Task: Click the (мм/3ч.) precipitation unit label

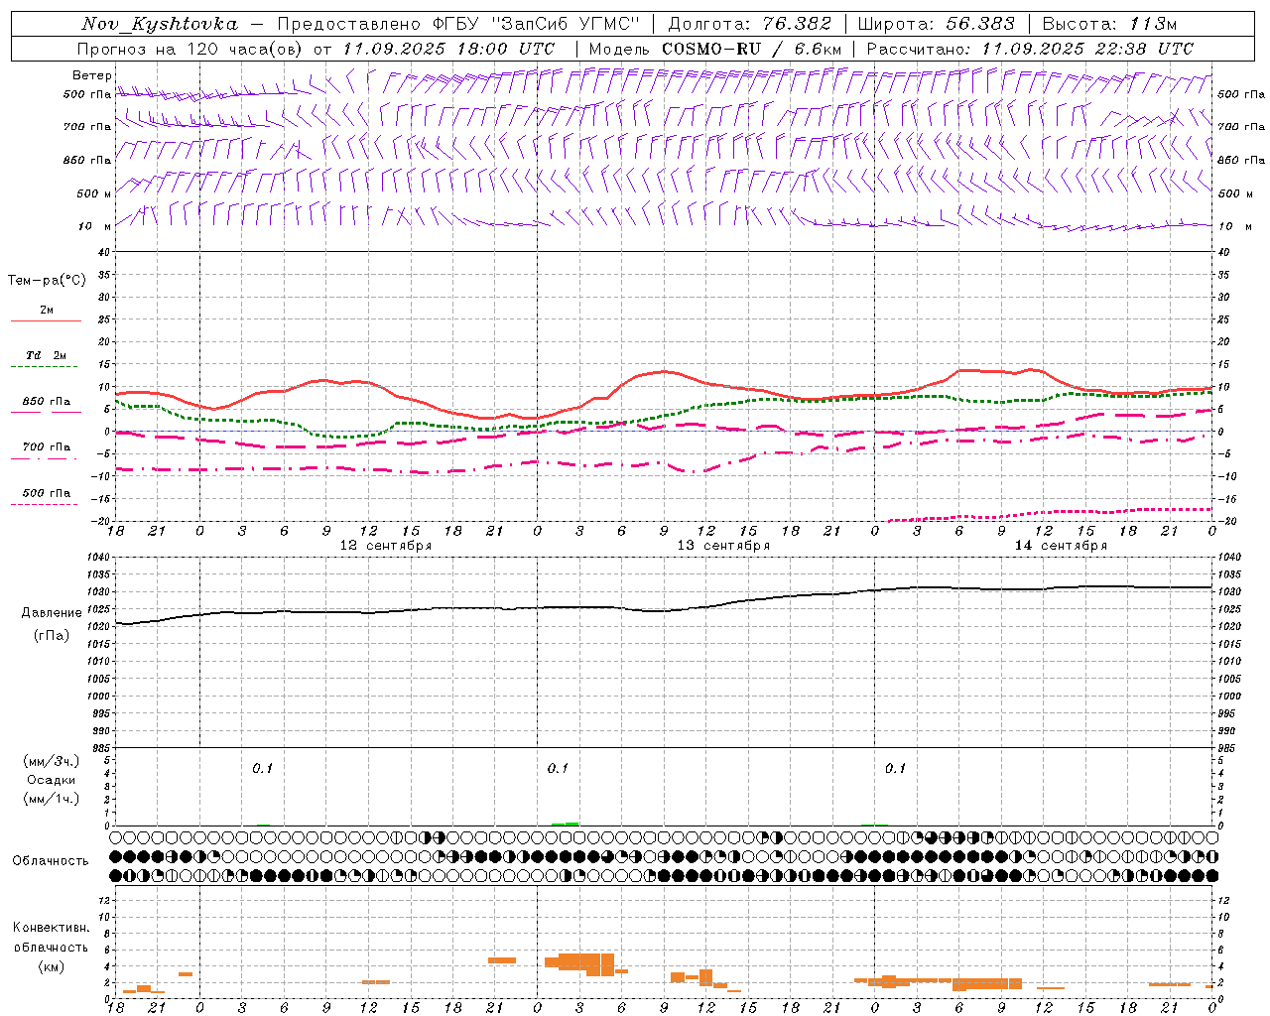Action: coord(52,761)
